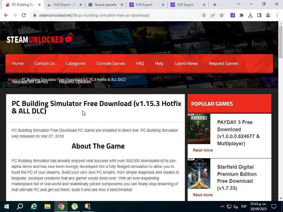This screenshot has width=283, height=212.
Task: Open File Explorer from the taskbar
Action: coord(48,206)
